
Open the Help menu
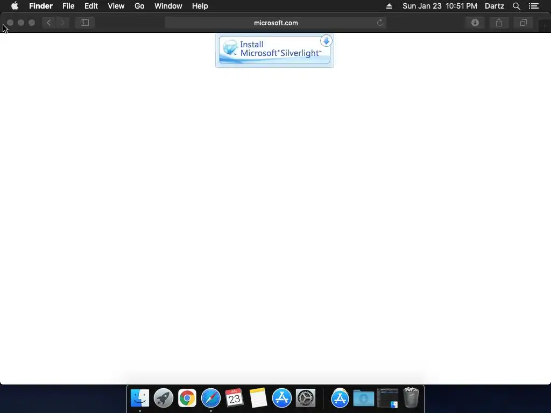click(200, 6)
